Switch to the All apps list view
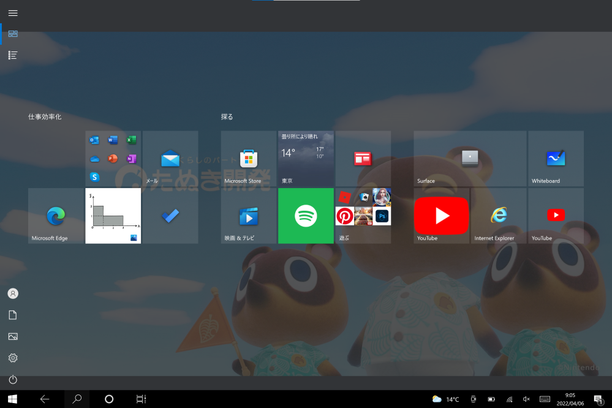Screen dimensions: 612x408 (13, 55)
